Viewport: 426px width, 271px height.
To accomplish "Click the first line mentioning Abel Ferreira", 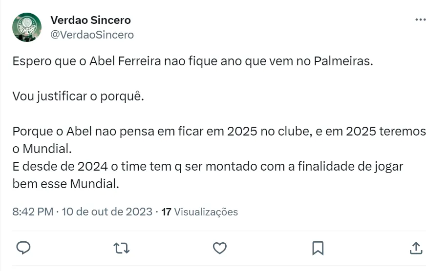I will coord(192,62).
